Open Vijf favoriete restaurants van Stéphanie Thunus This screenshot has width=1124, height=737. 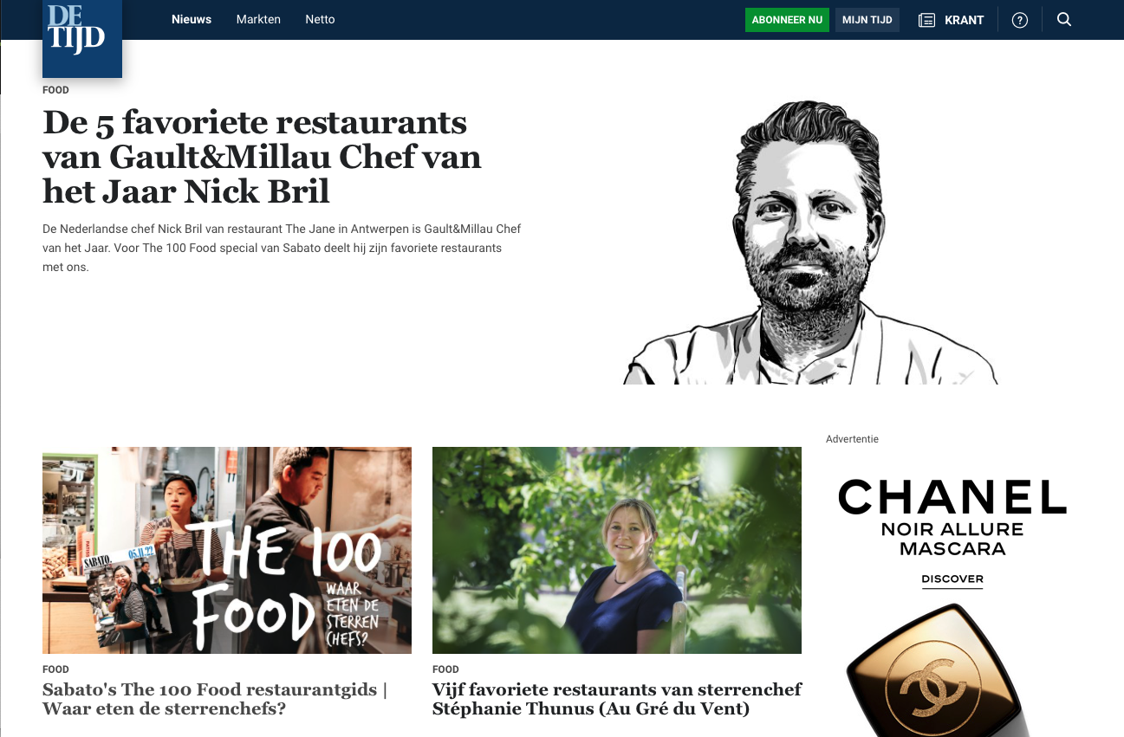617,699
